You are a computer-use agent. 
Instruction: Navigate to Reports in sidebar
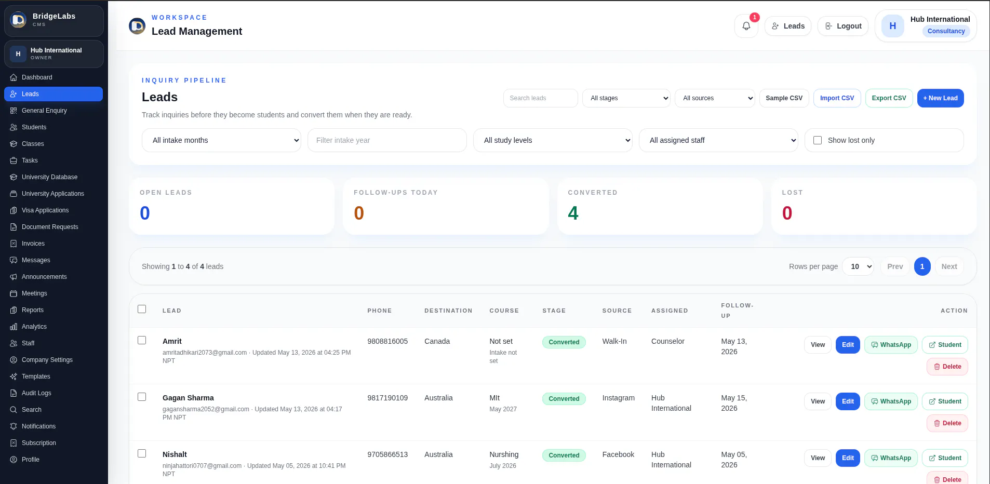pyautogui.click(x=53, y=310)
